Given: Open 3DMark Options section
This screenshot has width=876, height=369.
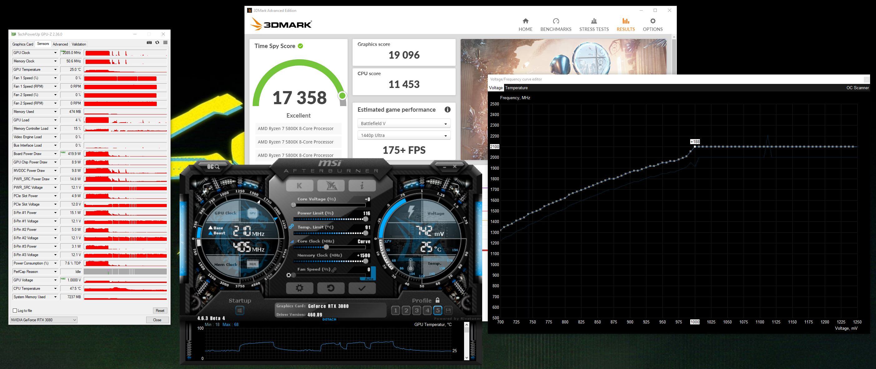Looking at the screenshot, I should coord(653,25).
